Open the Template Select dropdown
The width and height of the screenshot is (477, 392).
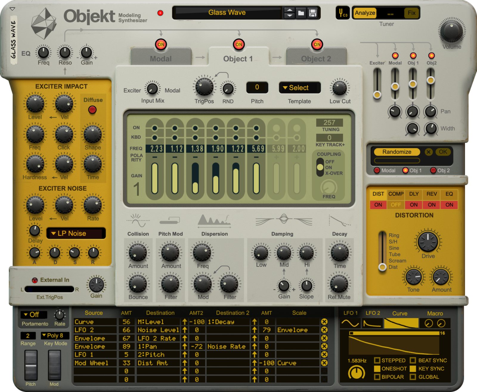point(299,88)
